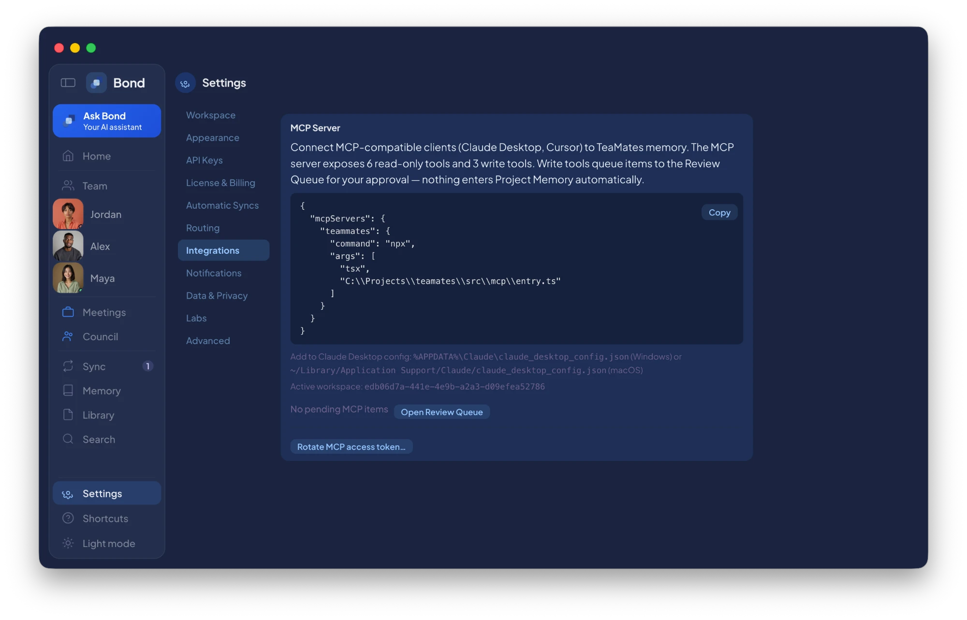Maximize window with green button
This screenshot has width=967, height=620.
tap(91, 48)
